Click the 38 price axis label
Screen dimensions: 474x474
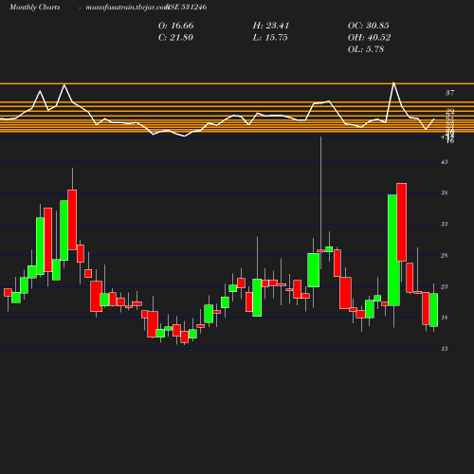coord(445,193)
